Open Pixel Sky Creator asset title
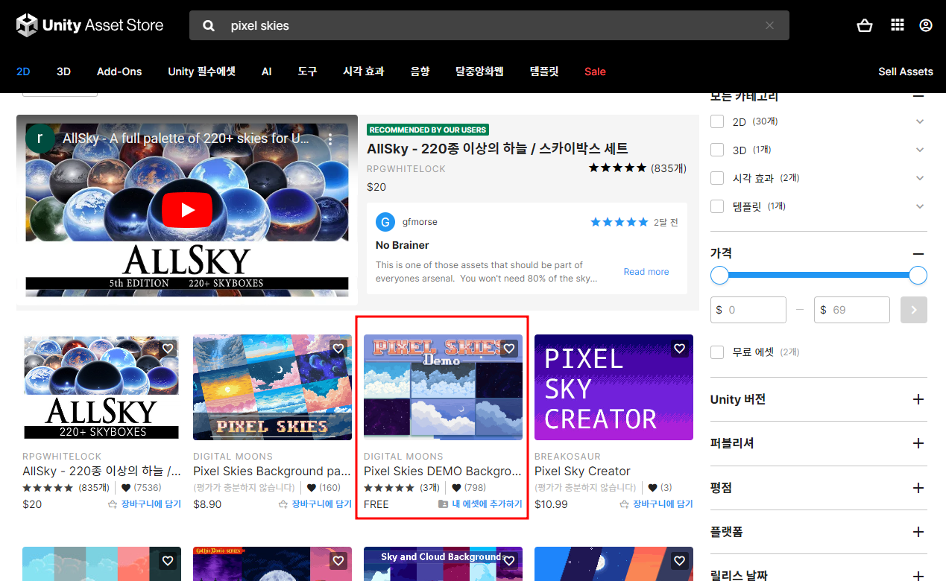Viewport: 946px width, 581px height. click(582, 471)
